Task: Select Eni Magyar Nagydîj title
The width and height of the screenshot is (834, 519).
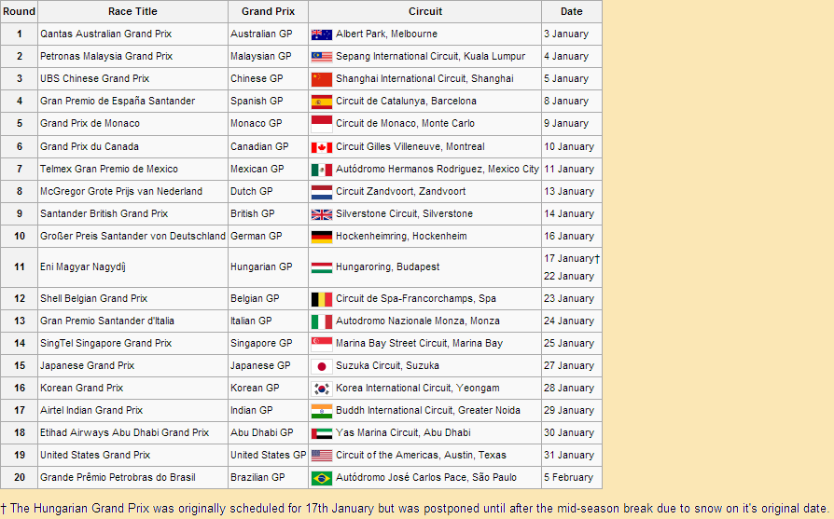Action: click(83, 266)
